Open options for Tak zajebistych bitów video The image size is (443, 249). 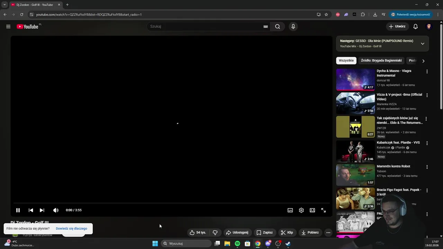pos(426,119)
